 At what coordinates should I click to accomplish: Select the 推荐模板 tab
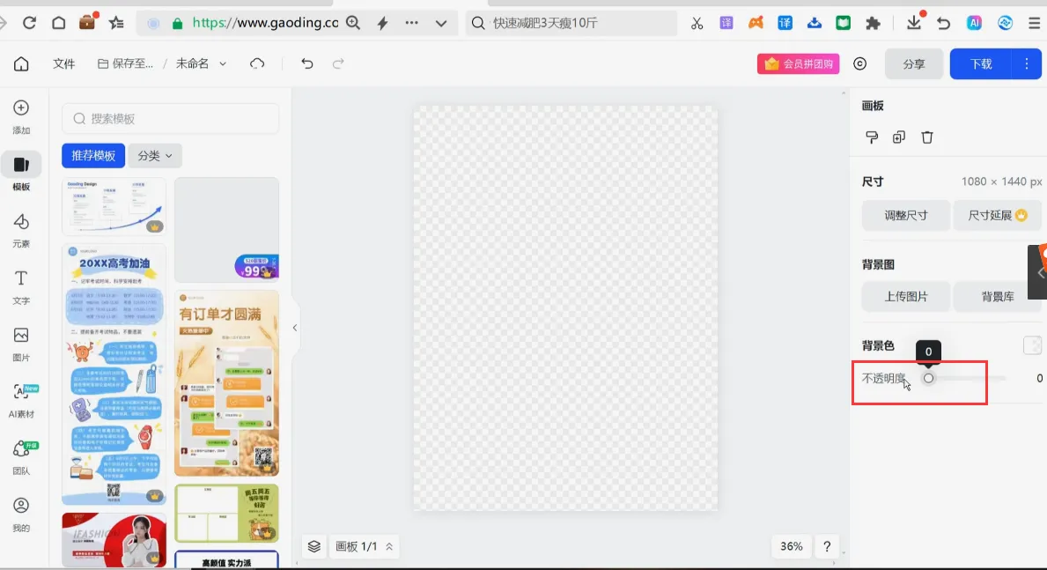coord(93,156)
